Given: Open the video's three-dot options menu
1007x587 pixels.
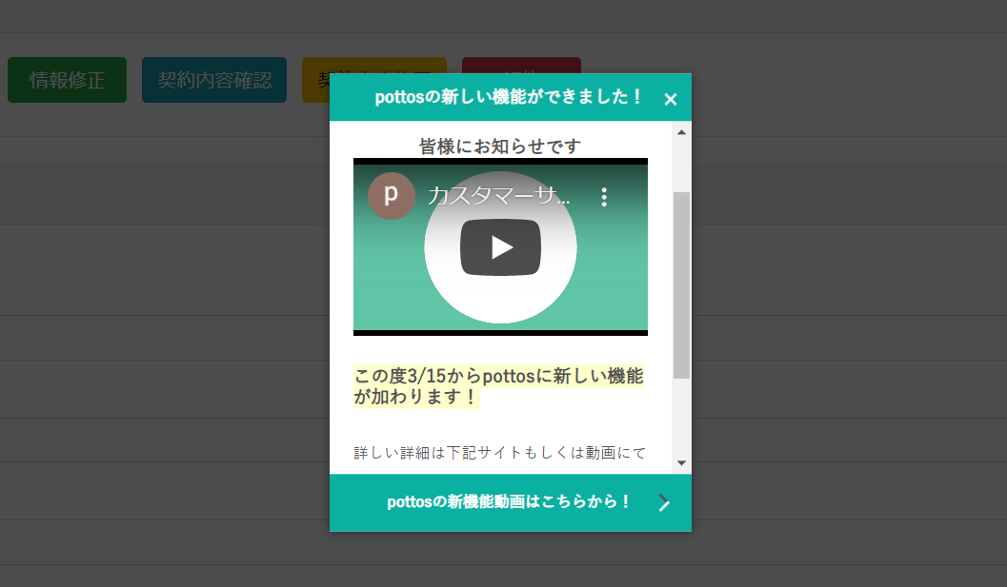Looking at the screenshot, I should pyautogui.click(x=604, y=197).
